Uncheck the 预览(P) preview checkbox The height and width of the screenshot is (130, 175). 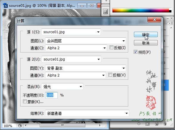pyautogui.click(x=135, y=52)
